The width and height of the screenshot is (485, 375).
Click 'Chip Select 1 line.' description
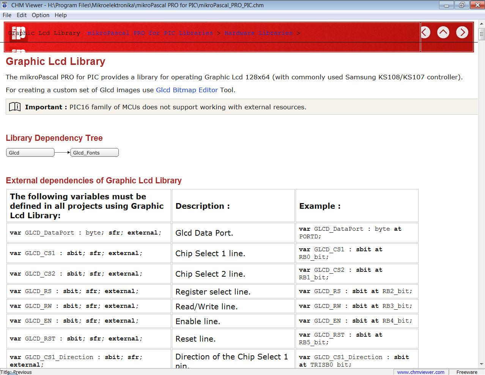[x=233, y=253]
